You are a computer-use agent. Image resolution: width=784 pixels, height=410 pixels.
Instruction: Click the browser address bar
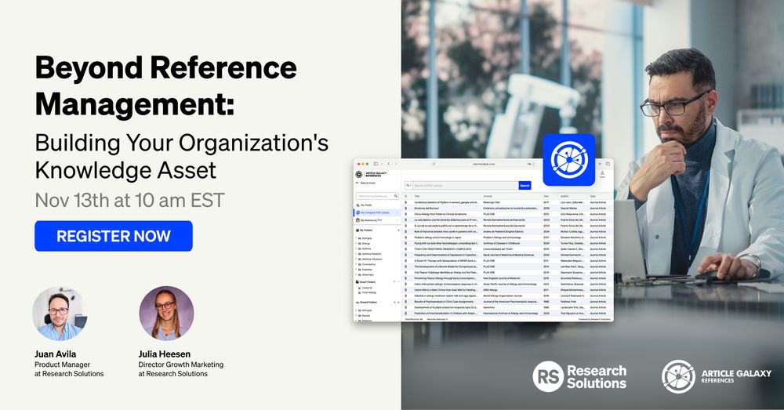(484, 164)
